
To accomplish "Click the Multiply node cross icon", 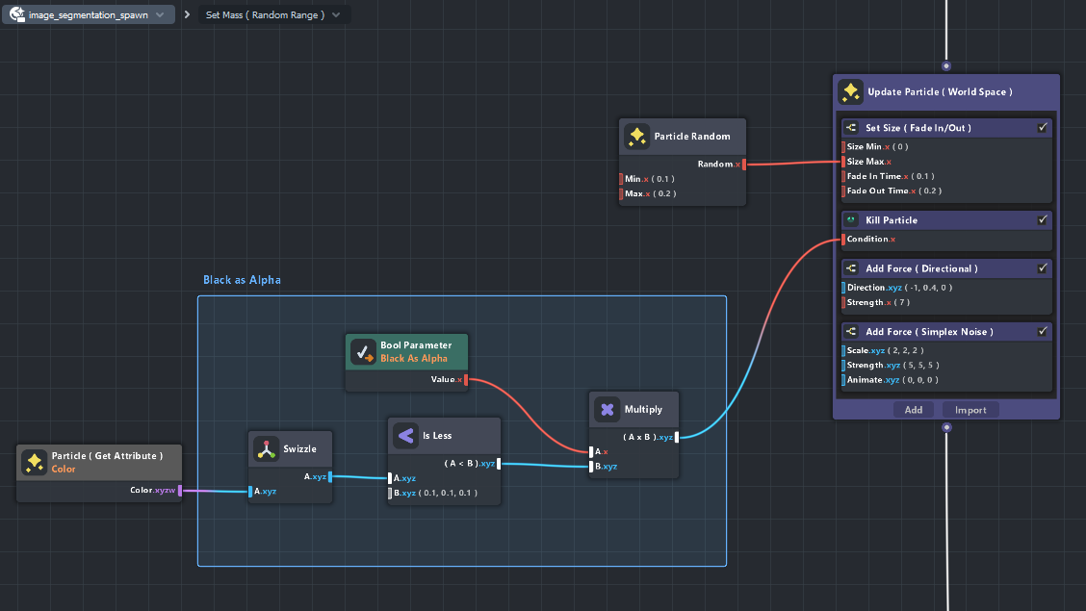I will coord(607,410).
